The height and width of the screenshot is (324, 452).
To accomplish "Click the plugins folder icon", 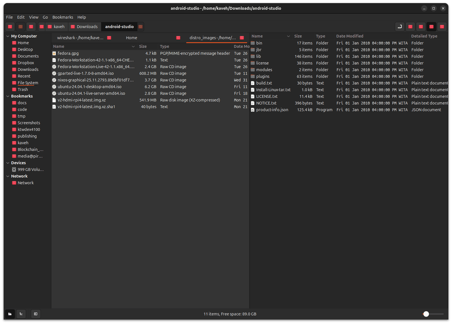I will pyautogui.click(x=253, y=76).
